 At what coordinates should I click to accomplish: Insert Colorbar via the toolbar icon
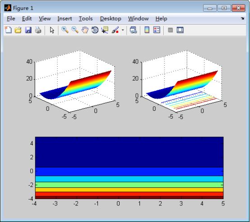point(147,30)
